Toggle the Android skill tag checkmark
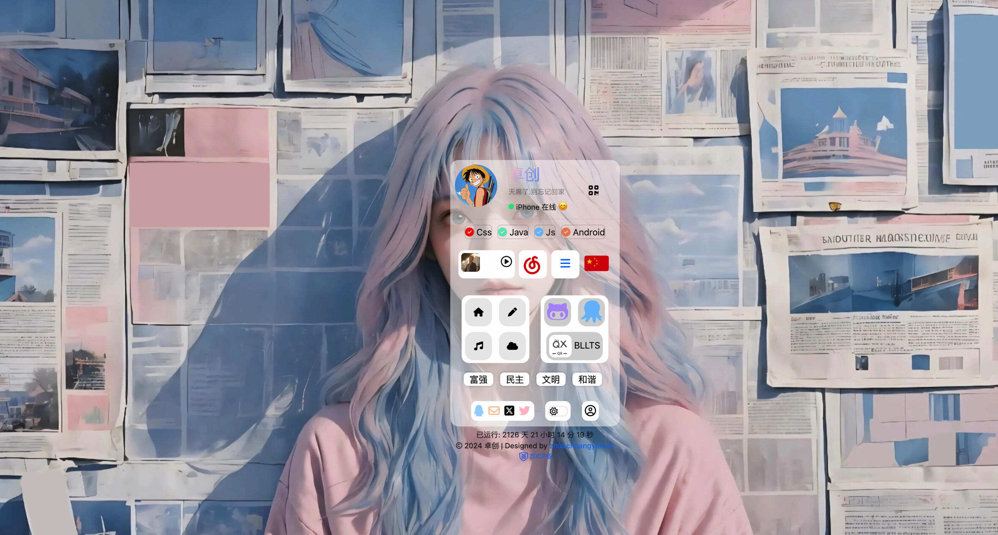 click(x=566, y=232)
